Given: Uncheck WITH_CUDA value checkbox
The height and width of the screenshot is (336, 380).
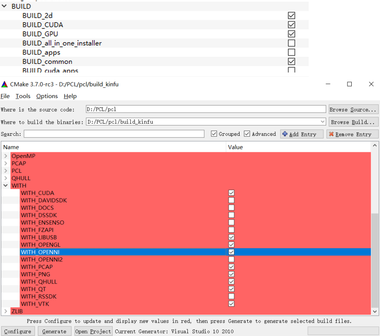Looking at the screenshot, I should click(231, 193).
